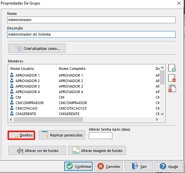The image size is (185, 173).
Task: Click CM in Nome Completo column
Action: click(x=61, y=97)
